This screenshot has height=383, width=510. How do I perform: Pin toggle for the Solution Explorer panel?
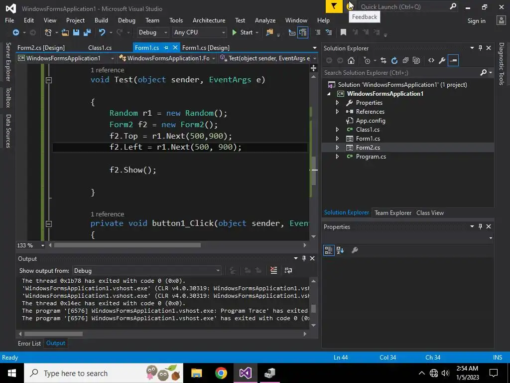tap(481, 48)
